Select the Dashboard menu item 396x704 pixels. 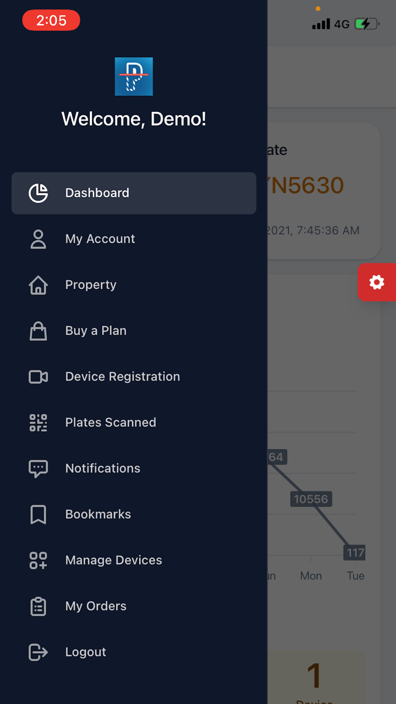pos(134,193)
